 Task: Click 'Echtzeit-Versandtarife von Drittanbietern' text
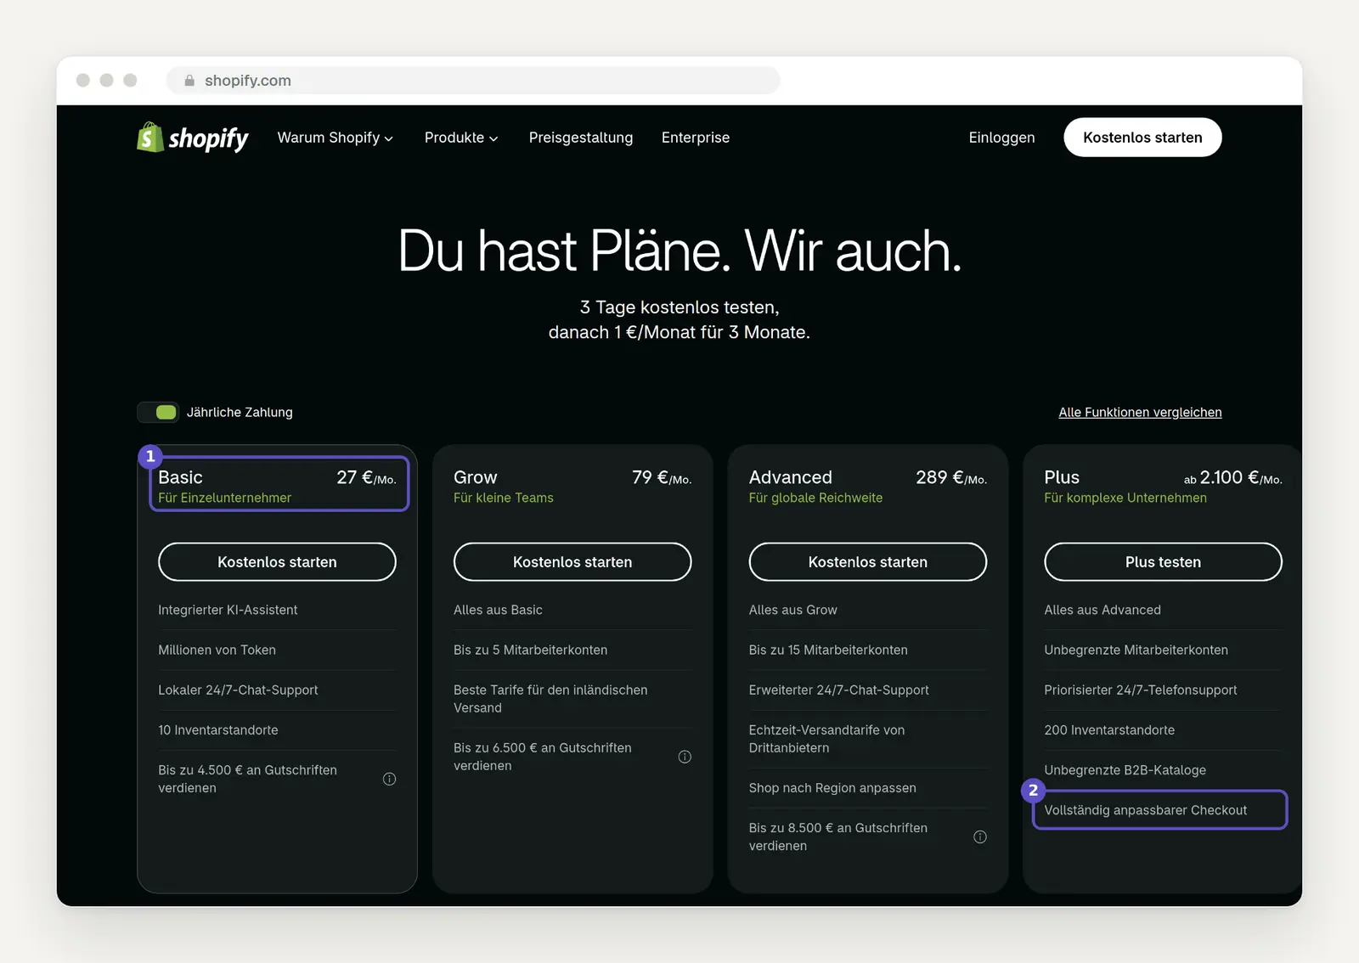(827, 739)
